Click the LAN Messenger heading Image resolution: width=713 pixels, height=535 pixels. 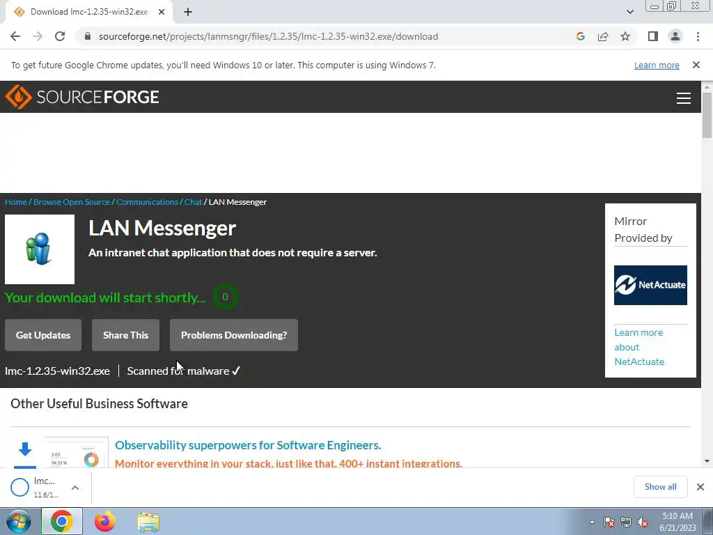click(162, 228)
